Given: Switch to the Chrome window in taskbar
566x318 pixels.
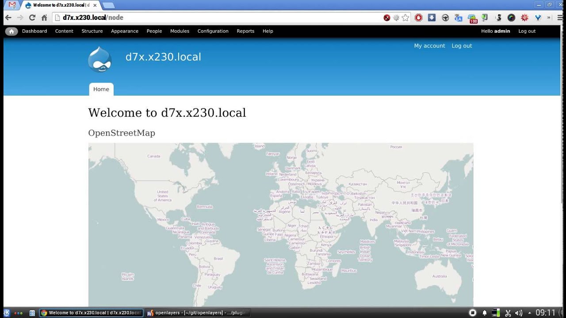Looking at the screenshot, I should [92, 313].
